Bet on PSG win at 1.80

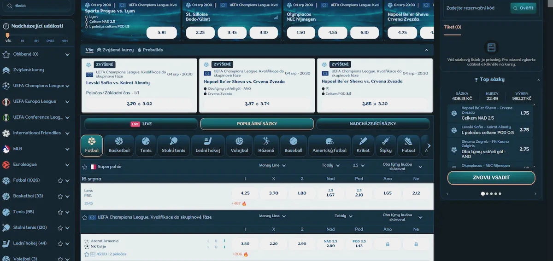302,193
